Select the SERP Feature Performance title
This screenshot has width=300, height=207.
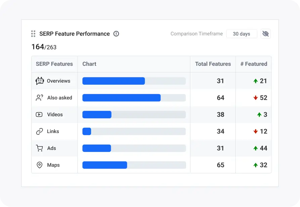(75, 34)
